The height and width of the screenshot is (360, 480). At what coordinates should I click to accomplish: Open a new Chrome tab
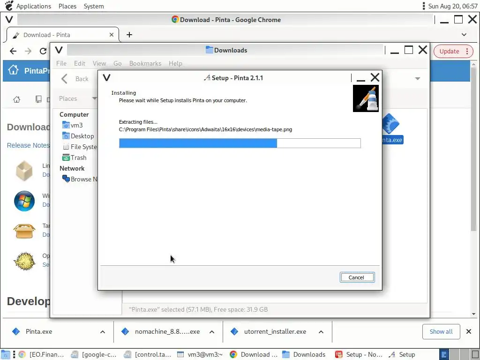pyautogui.click(x=129, y=35)
